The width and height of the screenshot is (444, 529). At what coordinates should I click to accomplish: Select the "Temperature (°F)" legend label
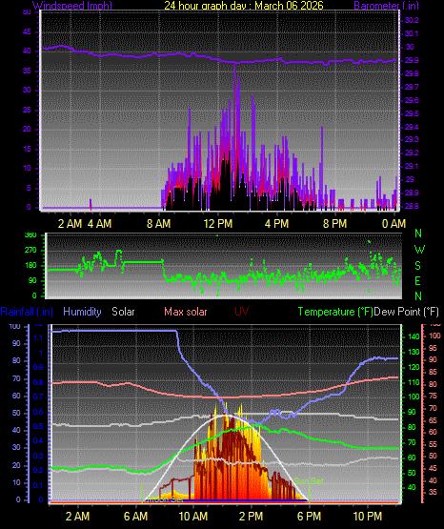[335, 312]
